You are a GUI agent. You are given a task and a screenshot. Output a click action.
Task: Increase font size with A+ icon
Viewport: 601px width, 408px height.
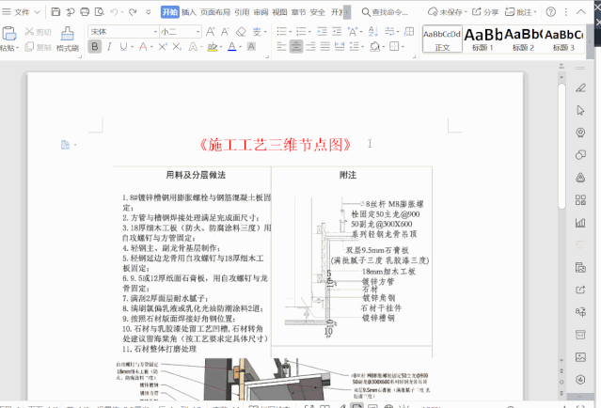(210, 31)
